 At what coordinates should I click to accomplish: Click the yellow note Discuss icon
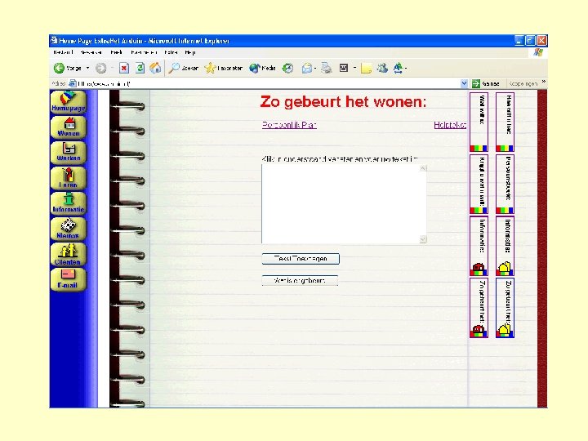366,69
